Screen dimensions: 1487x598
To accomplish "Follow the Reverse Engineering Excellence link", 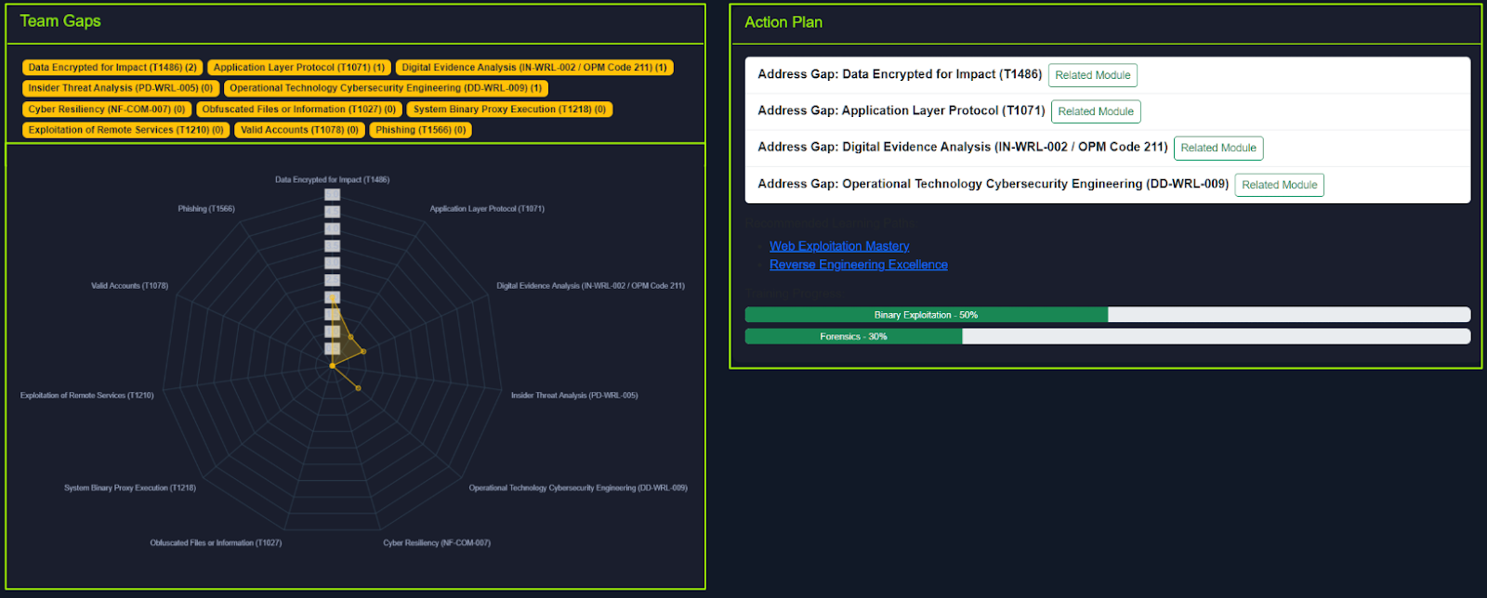I will click(x=858, y=265).
